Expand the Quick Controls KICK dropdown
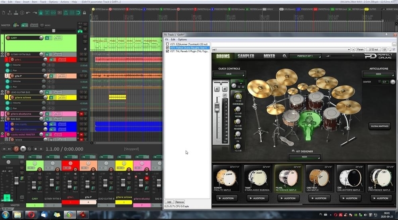Viewport: 398px width, 220px height. pyautogui.click(x=229, y=74)
